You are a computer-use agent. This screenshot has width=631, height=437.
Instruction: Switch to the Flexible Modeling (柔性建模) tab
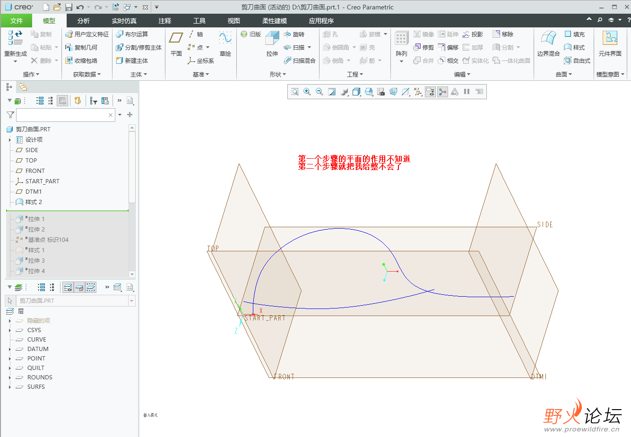point(275,21)
